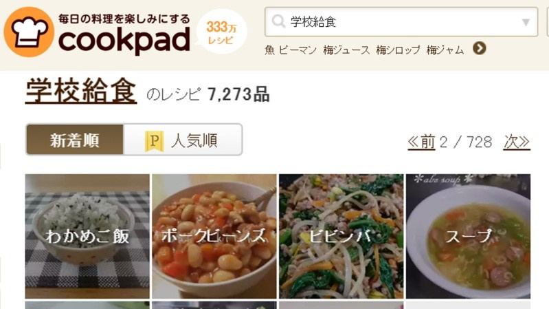Go to previous page via ≪前
This screenshot has width=549, height=309.
tap(421, 142)
